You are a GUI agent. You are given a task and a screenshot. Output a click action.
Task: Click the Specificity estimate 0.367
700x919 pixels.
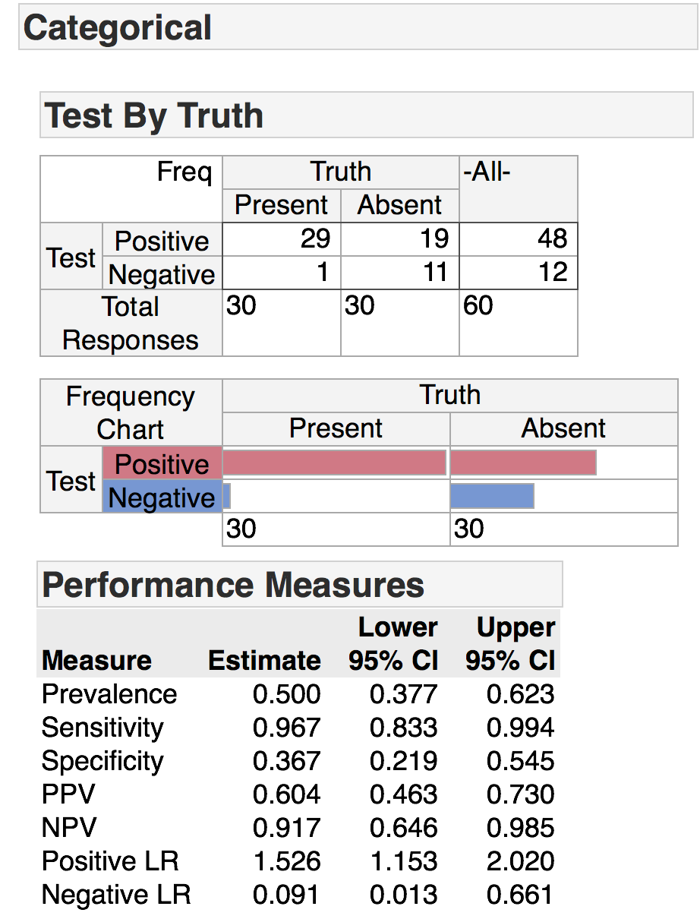[x=287, y=761]
